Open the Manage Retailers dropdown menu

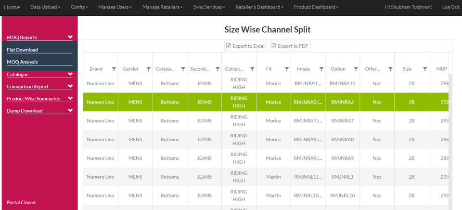163,7
